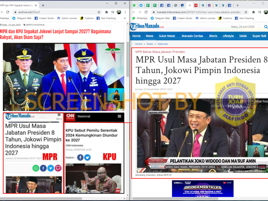Screen dimensions: 268x201
Task: Click the right page horizontal scrollbar
Action: coord(176,199)
